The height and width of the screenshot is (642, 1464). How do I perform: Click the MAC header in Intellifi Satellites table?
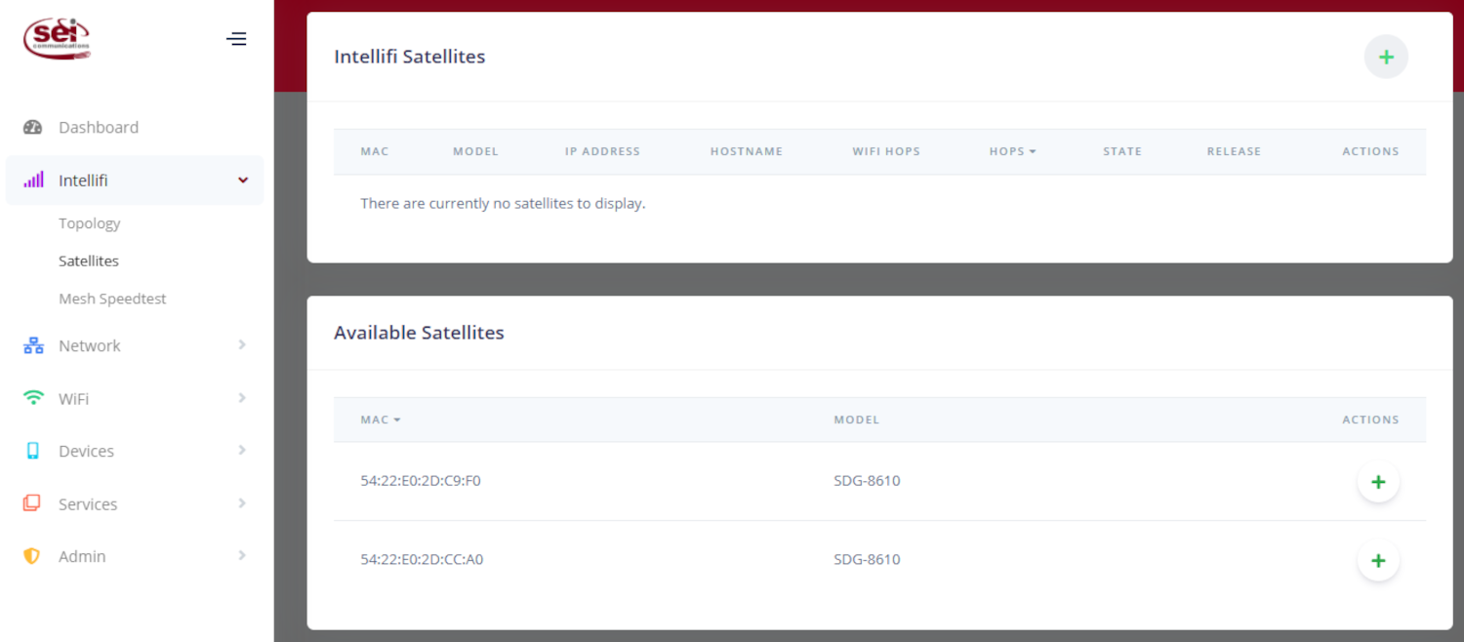coord(375,151)
